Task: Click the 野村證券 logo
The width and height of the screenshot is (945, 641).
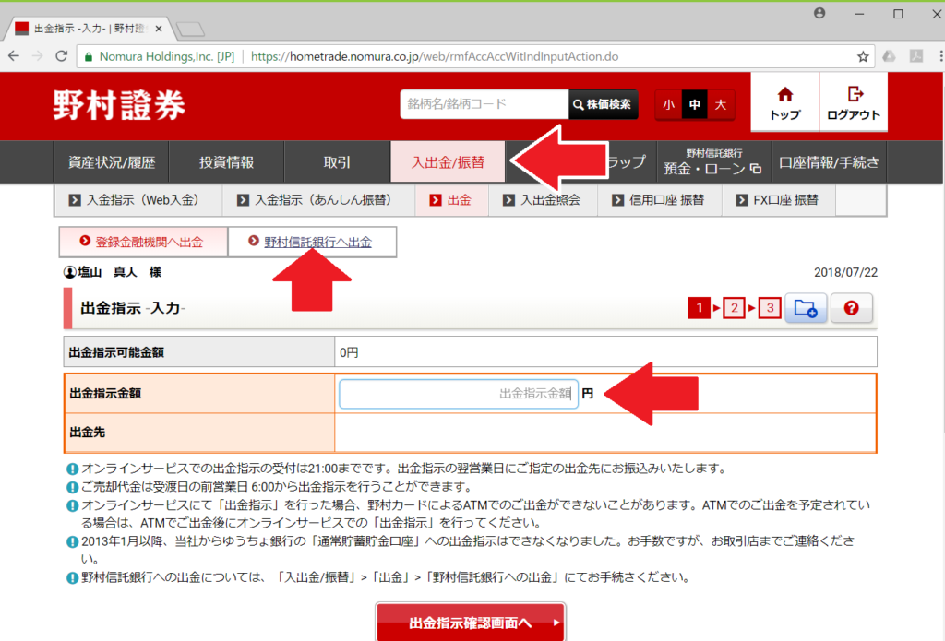Action: 119,105
